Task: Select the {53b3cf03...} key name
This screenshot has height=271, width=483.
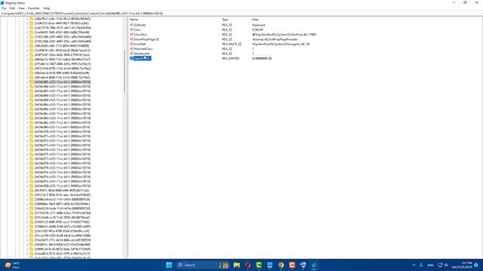Action: (x=62, y=231)
